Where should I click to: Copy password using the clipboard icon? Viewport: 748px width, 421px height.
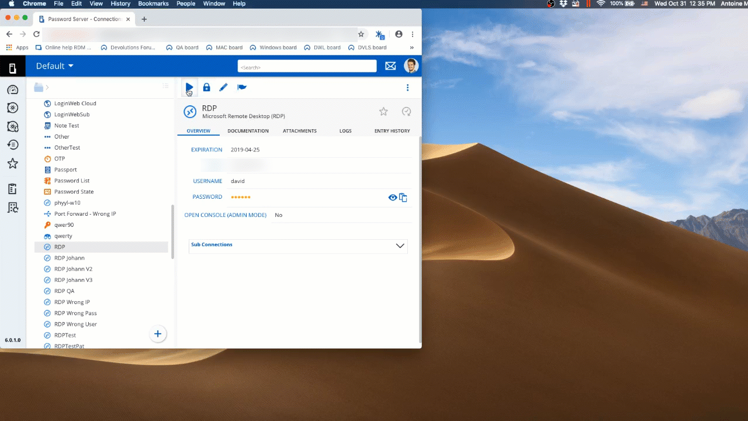click(403, 198)
